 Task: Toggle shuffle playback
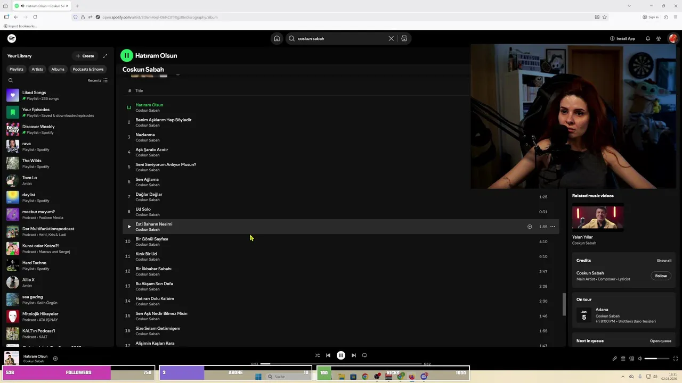[317, 355]
